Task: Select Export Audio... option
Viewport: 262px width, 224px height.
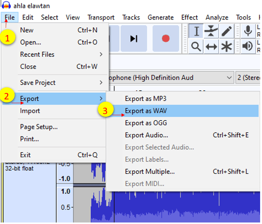Action: 183,135
